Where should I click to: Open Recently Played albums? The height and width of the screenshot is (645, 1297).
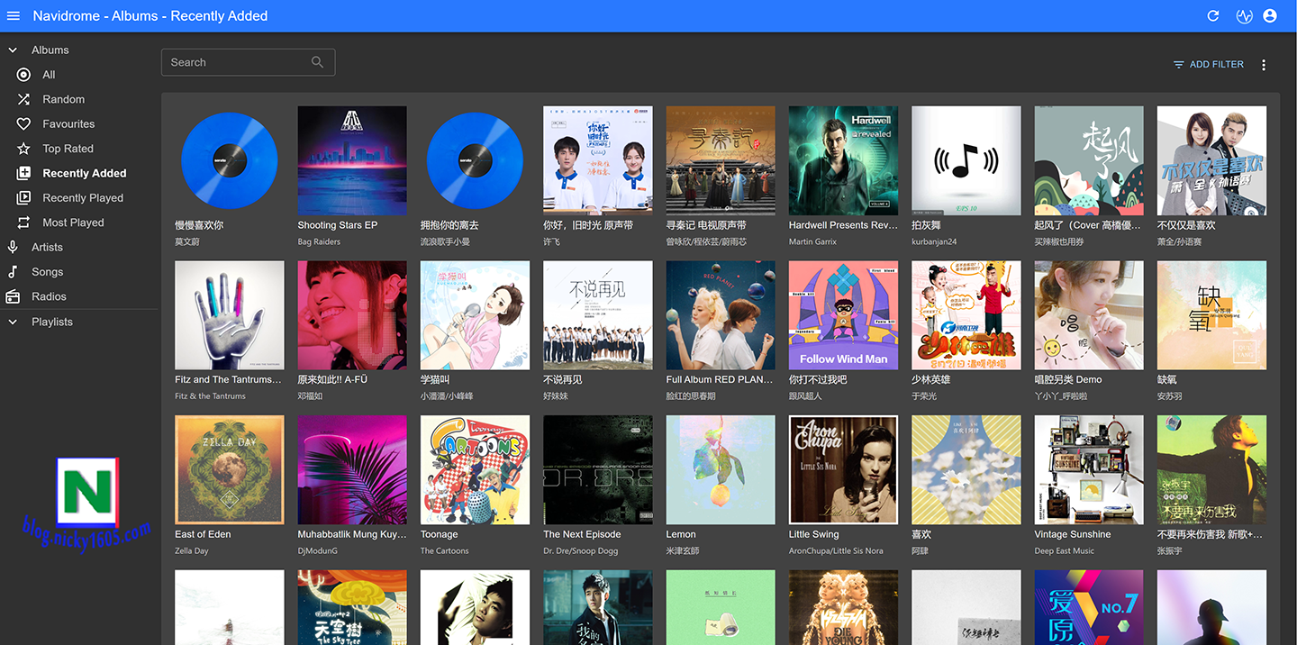coord(83,198)
